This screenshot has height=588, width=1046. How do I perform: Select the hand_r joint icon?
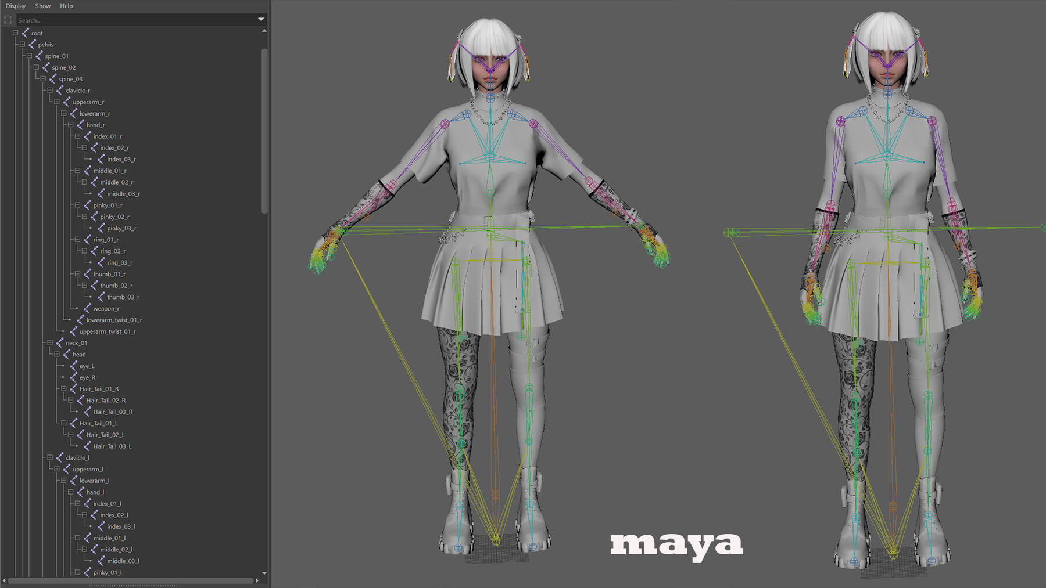click(82, 124)
